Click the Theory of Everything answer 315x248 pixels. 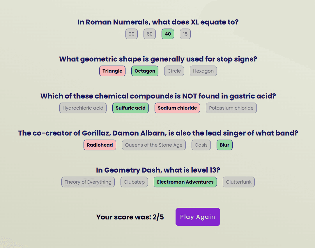click(x=88, y=182)
